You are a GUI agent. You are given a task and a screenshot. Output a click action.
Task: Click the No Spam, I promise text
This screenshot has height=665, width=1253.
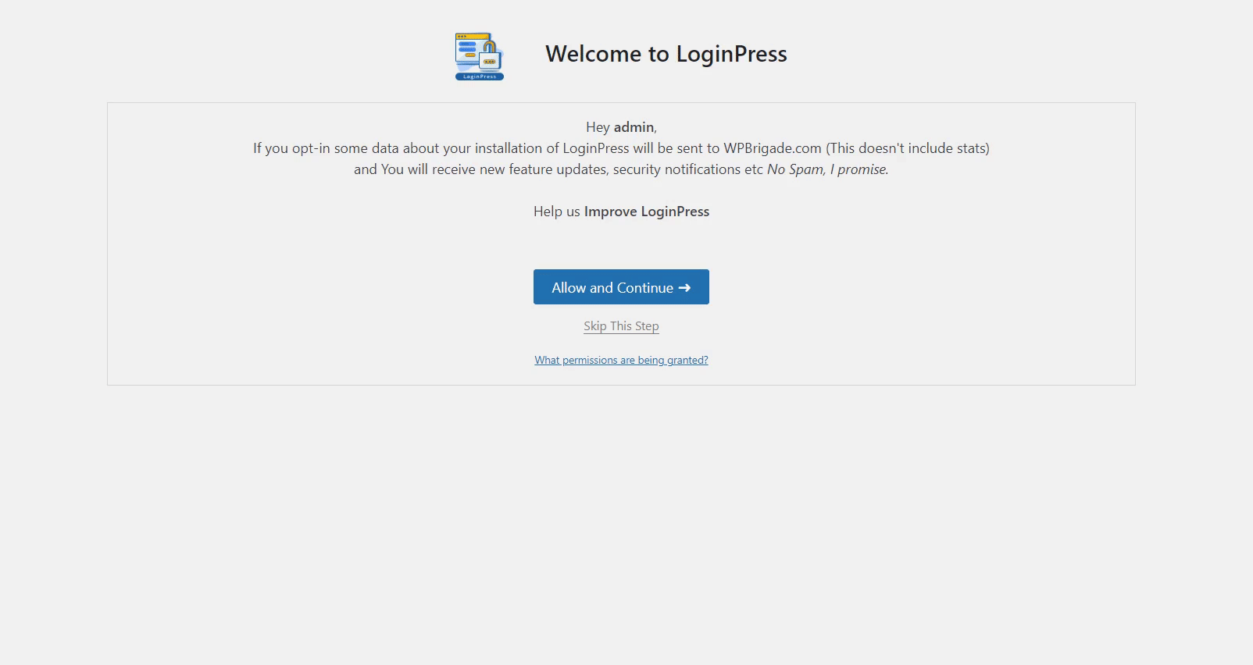(827, 169)
